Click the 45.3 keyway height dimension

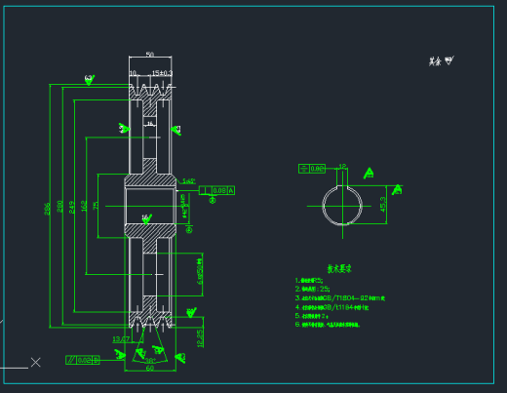[383, 204]
